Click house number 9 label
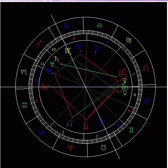 [74, 39]
